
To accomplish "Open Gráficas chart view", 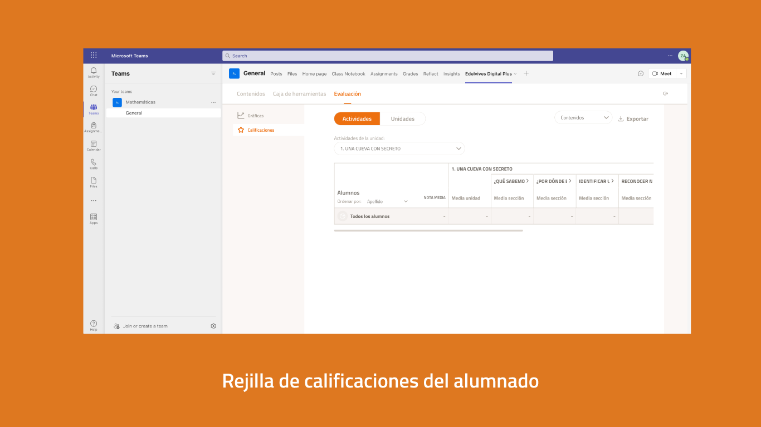I will (251, 116).
